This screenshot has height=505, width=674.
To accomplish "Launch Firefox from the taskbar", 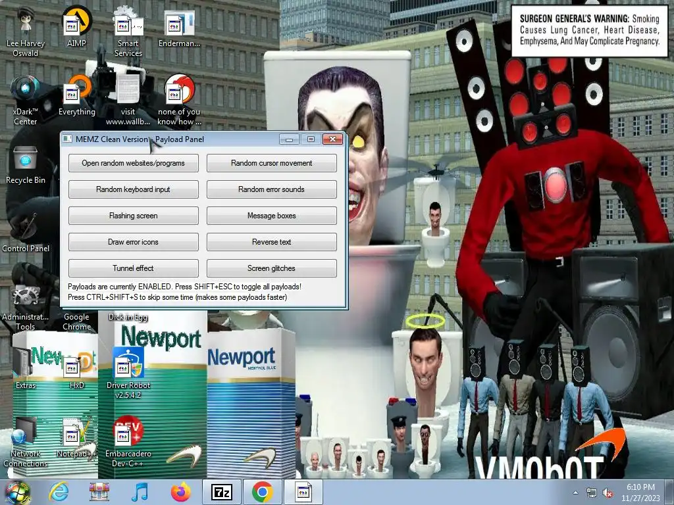I will pos(180,492).
